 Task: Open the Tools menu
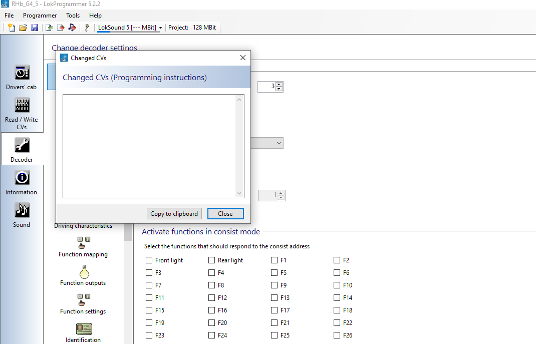click(x=73, y=16)
